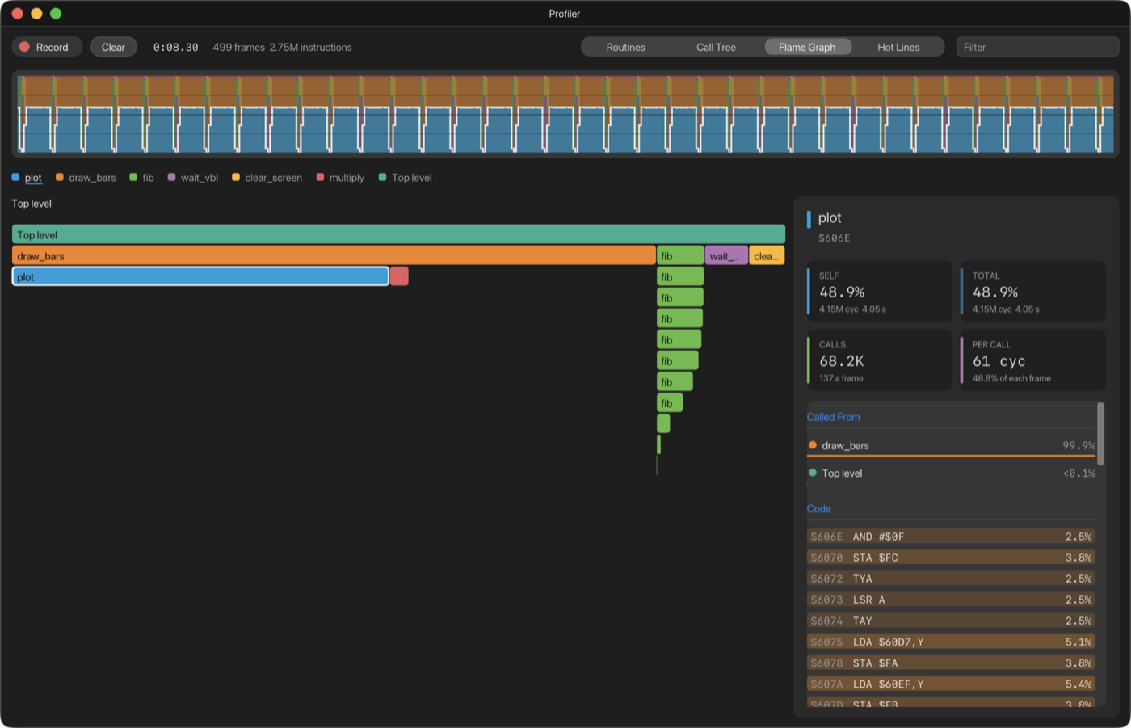The image size is (1131, 728).
Task: Minimize the Profiler window with the yellow button
Action: click(x=36, y=14)
